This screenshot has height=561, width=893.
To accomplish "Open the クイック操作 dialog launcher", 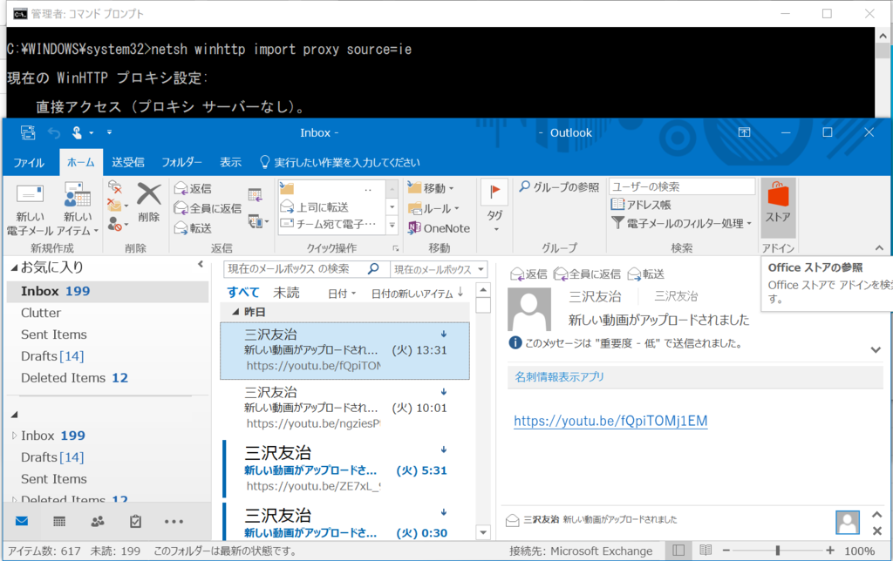I will 395,248.
